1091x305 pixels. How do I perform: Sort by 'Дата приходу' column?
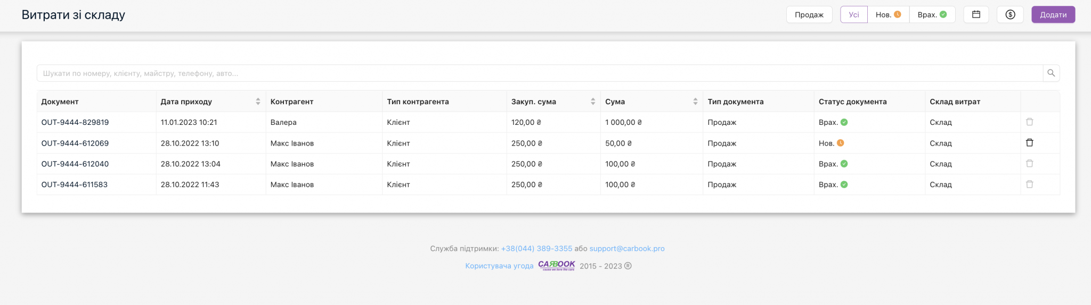[258, 101]
